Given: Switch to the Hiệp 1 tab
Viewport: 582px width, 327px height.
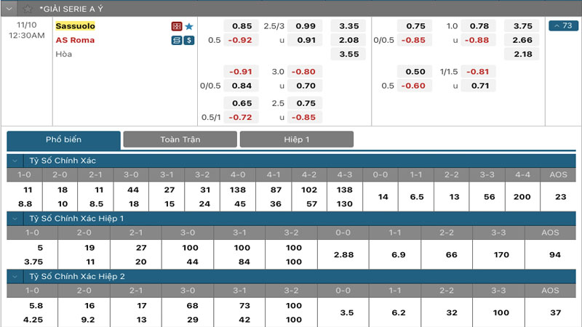Looking at the screenshot, I should click(x=296, y=140).
